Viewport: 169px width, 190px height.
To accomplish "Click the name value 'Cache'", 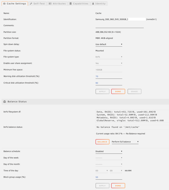I will click(x=98, y=13).
